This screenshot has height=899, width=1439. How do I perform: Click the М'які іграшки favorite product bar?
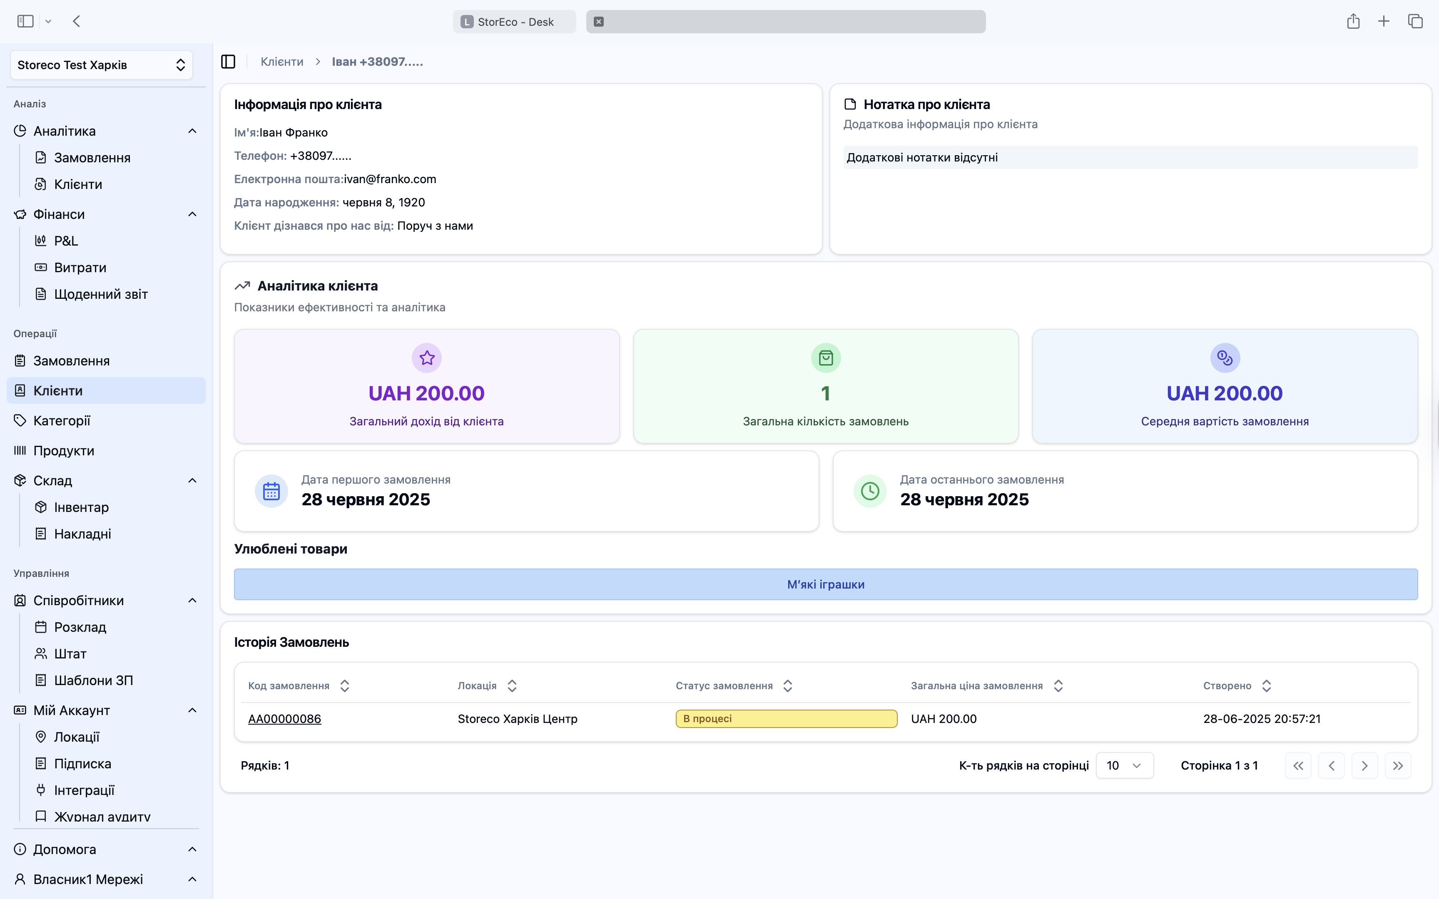coord(825,584)
